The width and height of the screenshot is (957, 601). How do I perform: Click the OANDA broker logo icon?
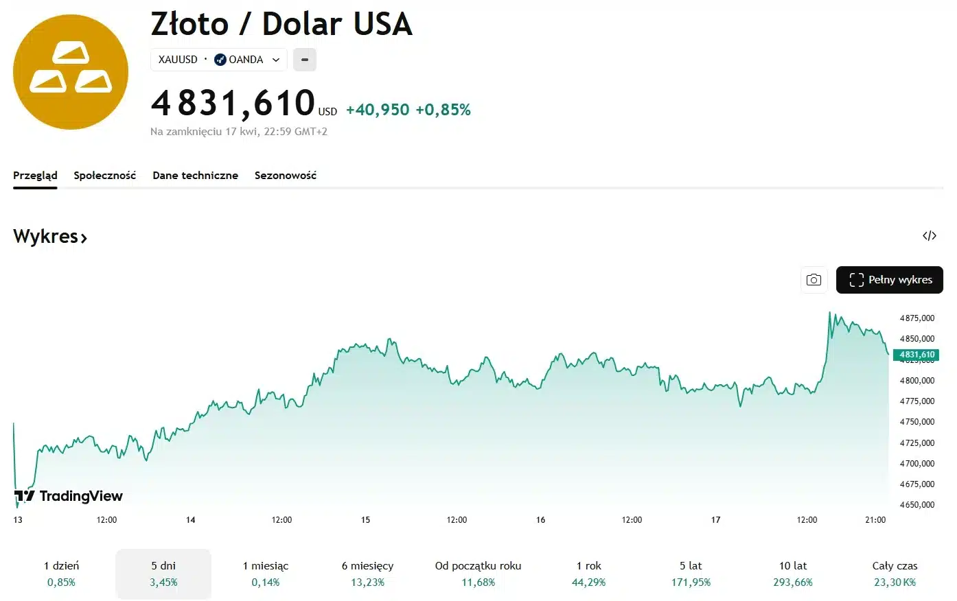tap(220, 60)
